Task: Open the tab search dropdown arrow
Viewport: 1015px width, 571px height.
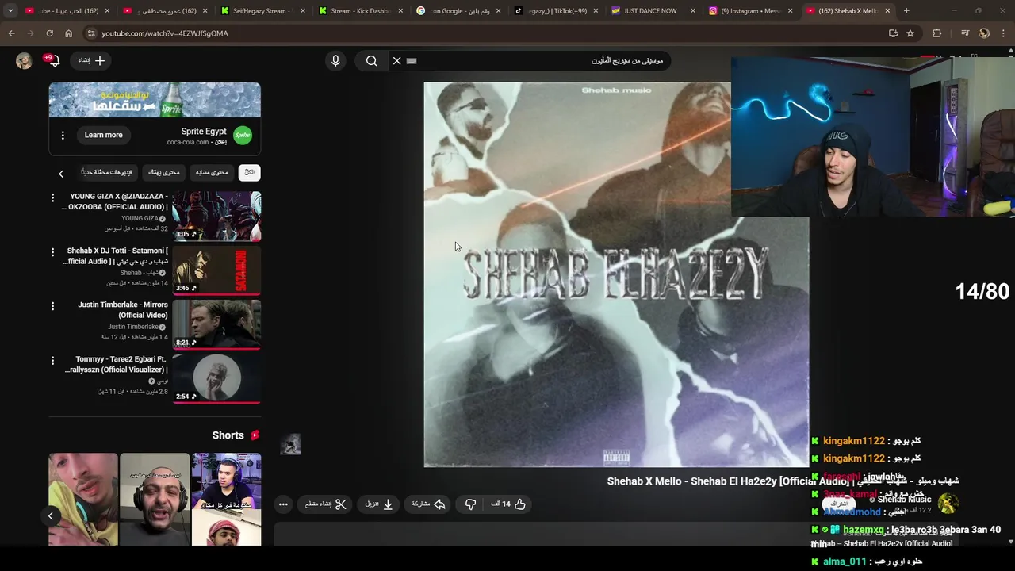Action: [x=10, y=11]
